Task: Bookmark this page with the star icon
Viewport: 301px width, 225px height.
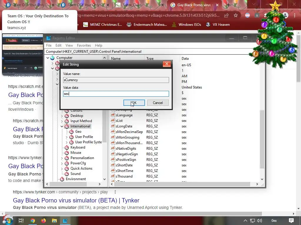Action: tap(235, 15)
